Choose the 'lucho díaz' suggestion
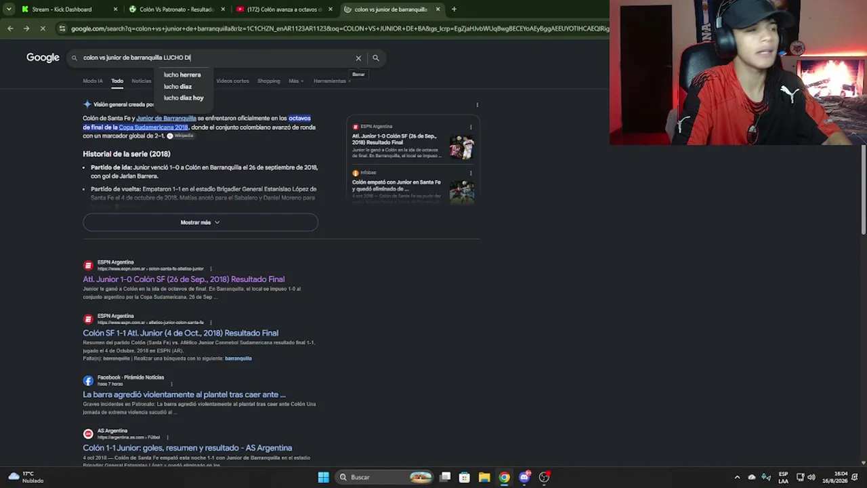Viewport: 867px width, 488px height. pyautogui.click(x=177, y=87)
